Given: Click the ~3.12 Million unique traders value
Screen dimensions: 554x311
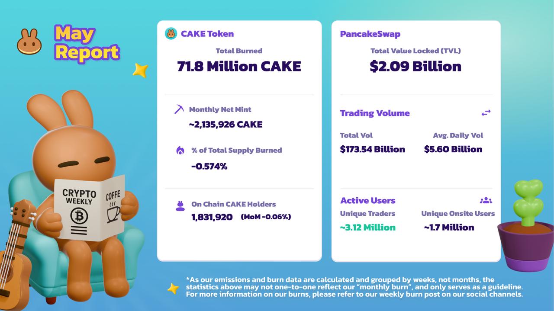Looking at the screenshot, I should point(368,227).
